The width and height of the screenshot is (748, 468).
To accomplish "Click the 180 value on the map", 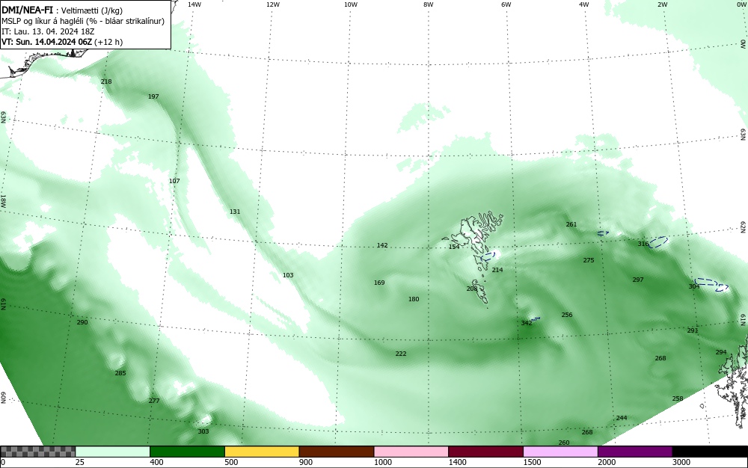I will coord(414,299).
